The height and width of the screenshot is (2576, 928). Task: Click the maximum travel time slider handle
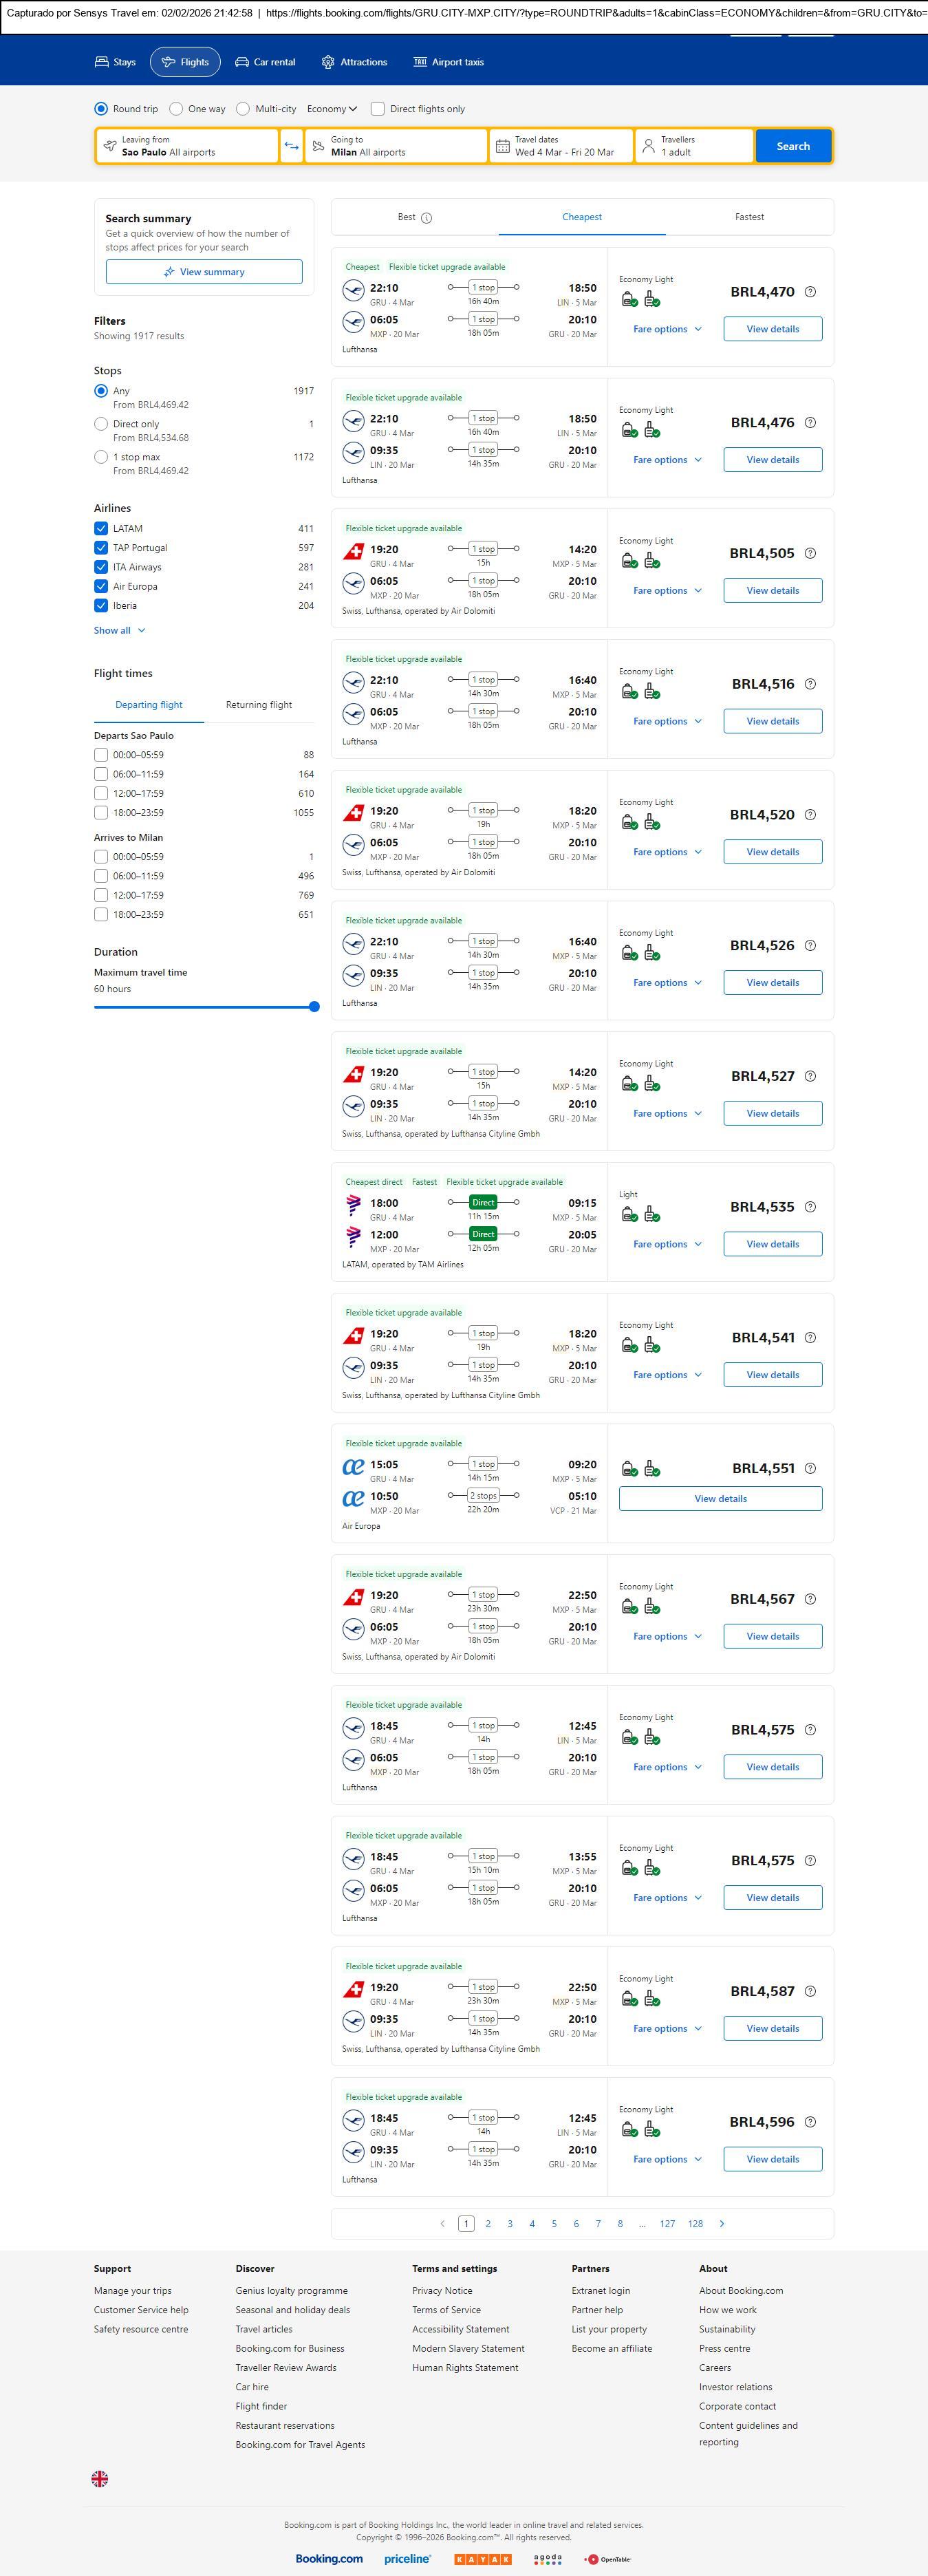point(314,1007)
